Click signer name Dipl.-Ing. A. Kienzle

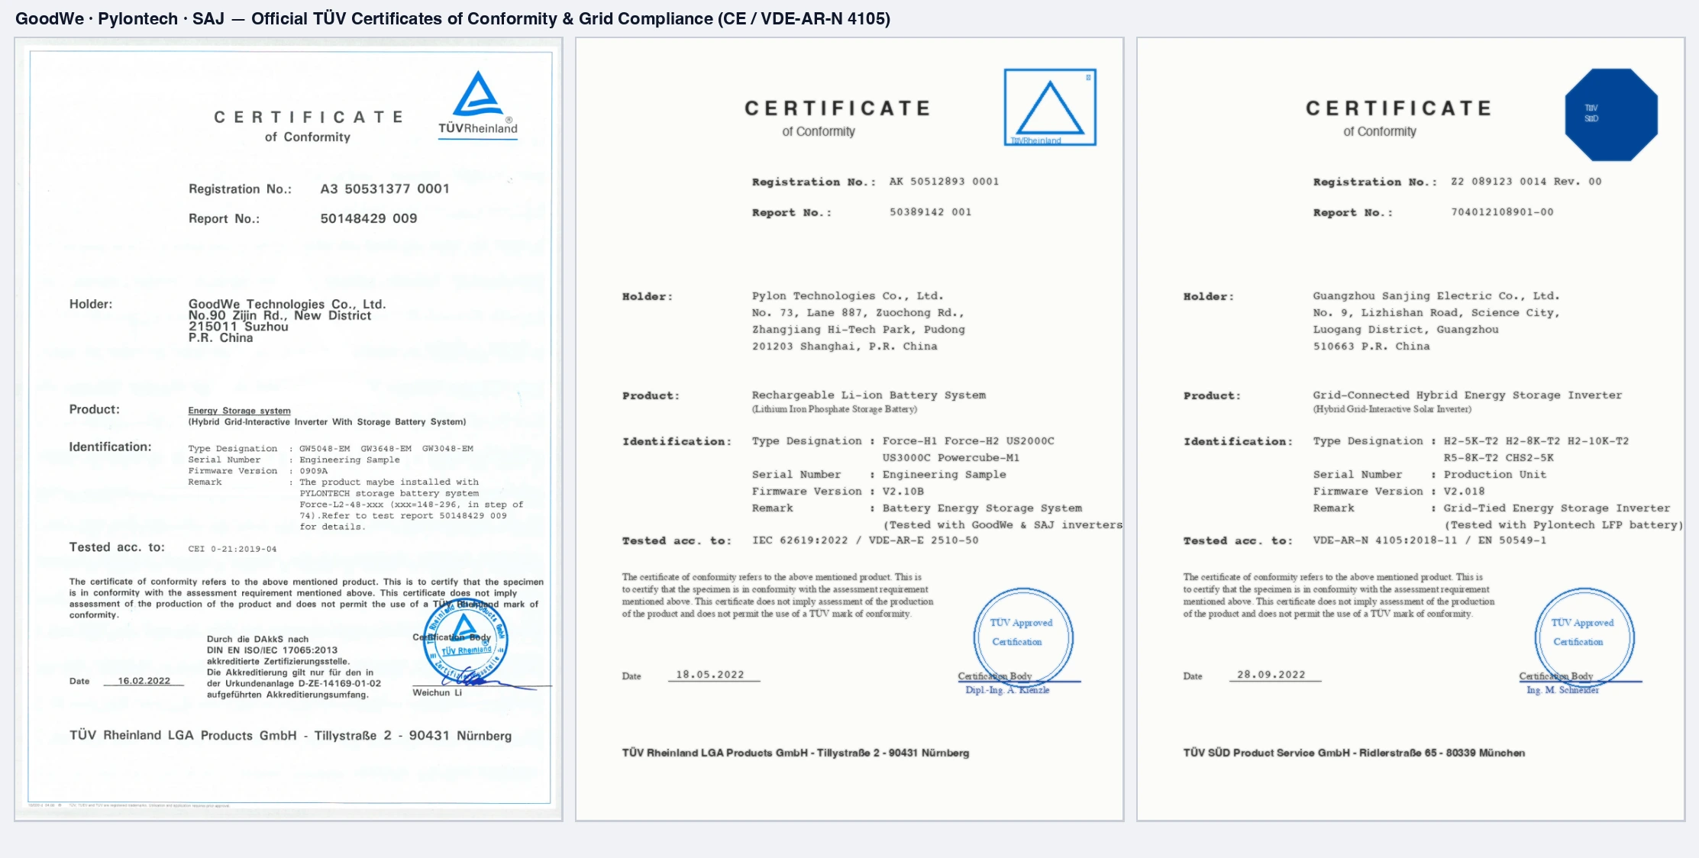(x=1007, y=690)
